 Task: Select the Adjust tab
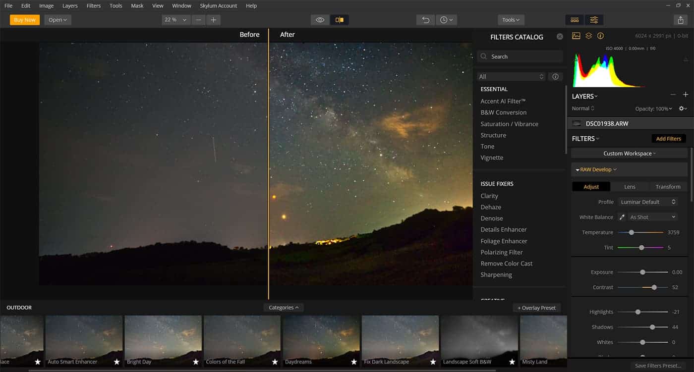[591, 187]
